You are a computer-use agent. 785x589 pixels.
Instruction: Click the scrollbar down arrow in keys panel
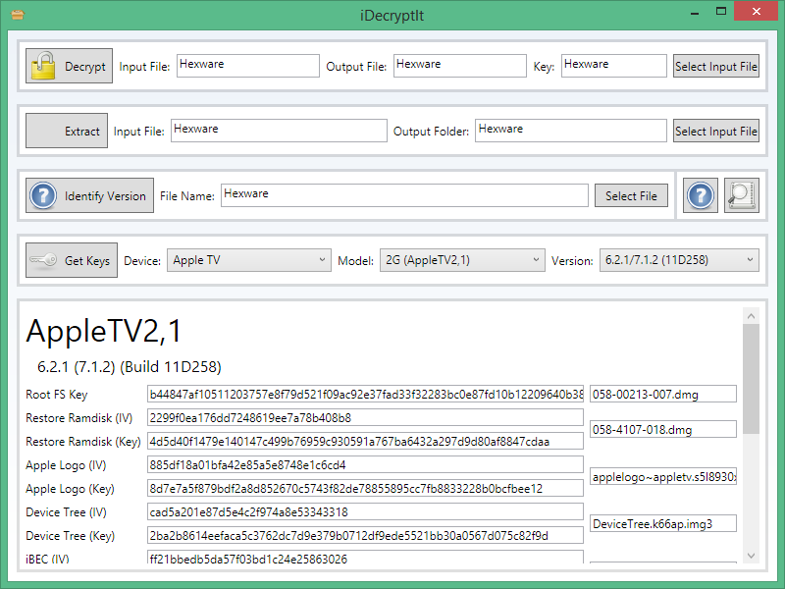(751, 555)
